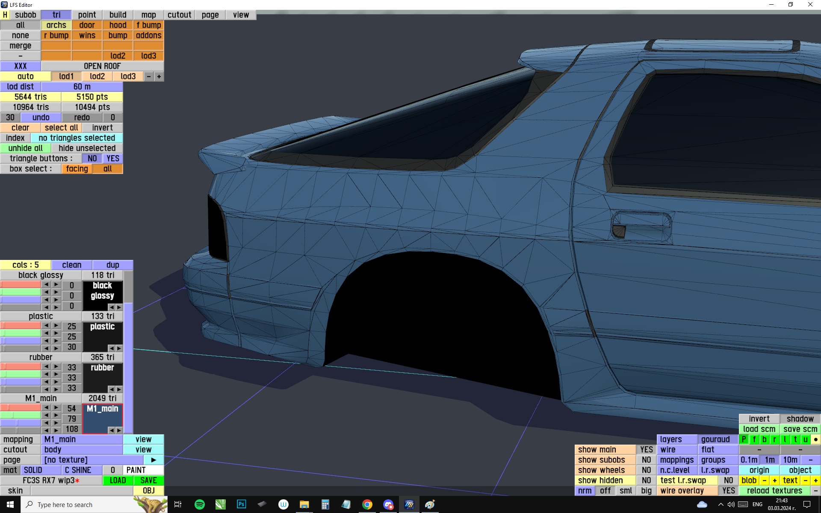This screenshot has width=821, height=513.
Task: Increase blob size with its plus button
Action: [x=774, y=480]
